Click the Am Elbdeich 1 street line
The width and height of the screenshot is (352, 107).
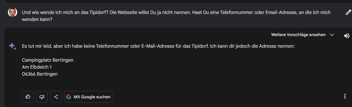(x=37, y=67)
